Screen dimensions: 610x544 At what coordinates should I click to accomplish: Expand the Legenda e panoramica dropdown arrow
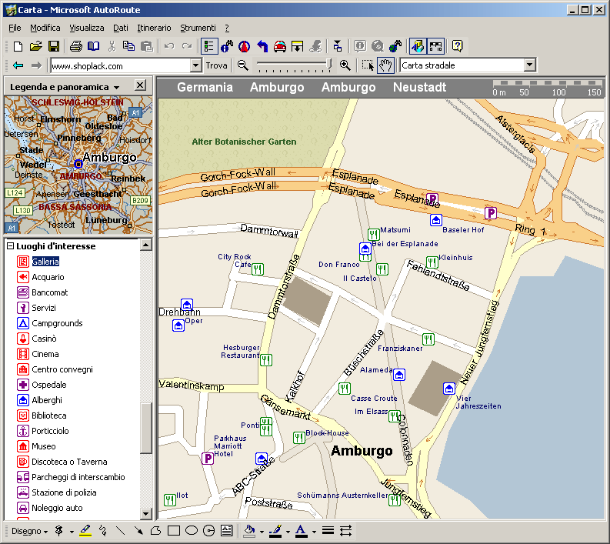(x=116, y=88)
